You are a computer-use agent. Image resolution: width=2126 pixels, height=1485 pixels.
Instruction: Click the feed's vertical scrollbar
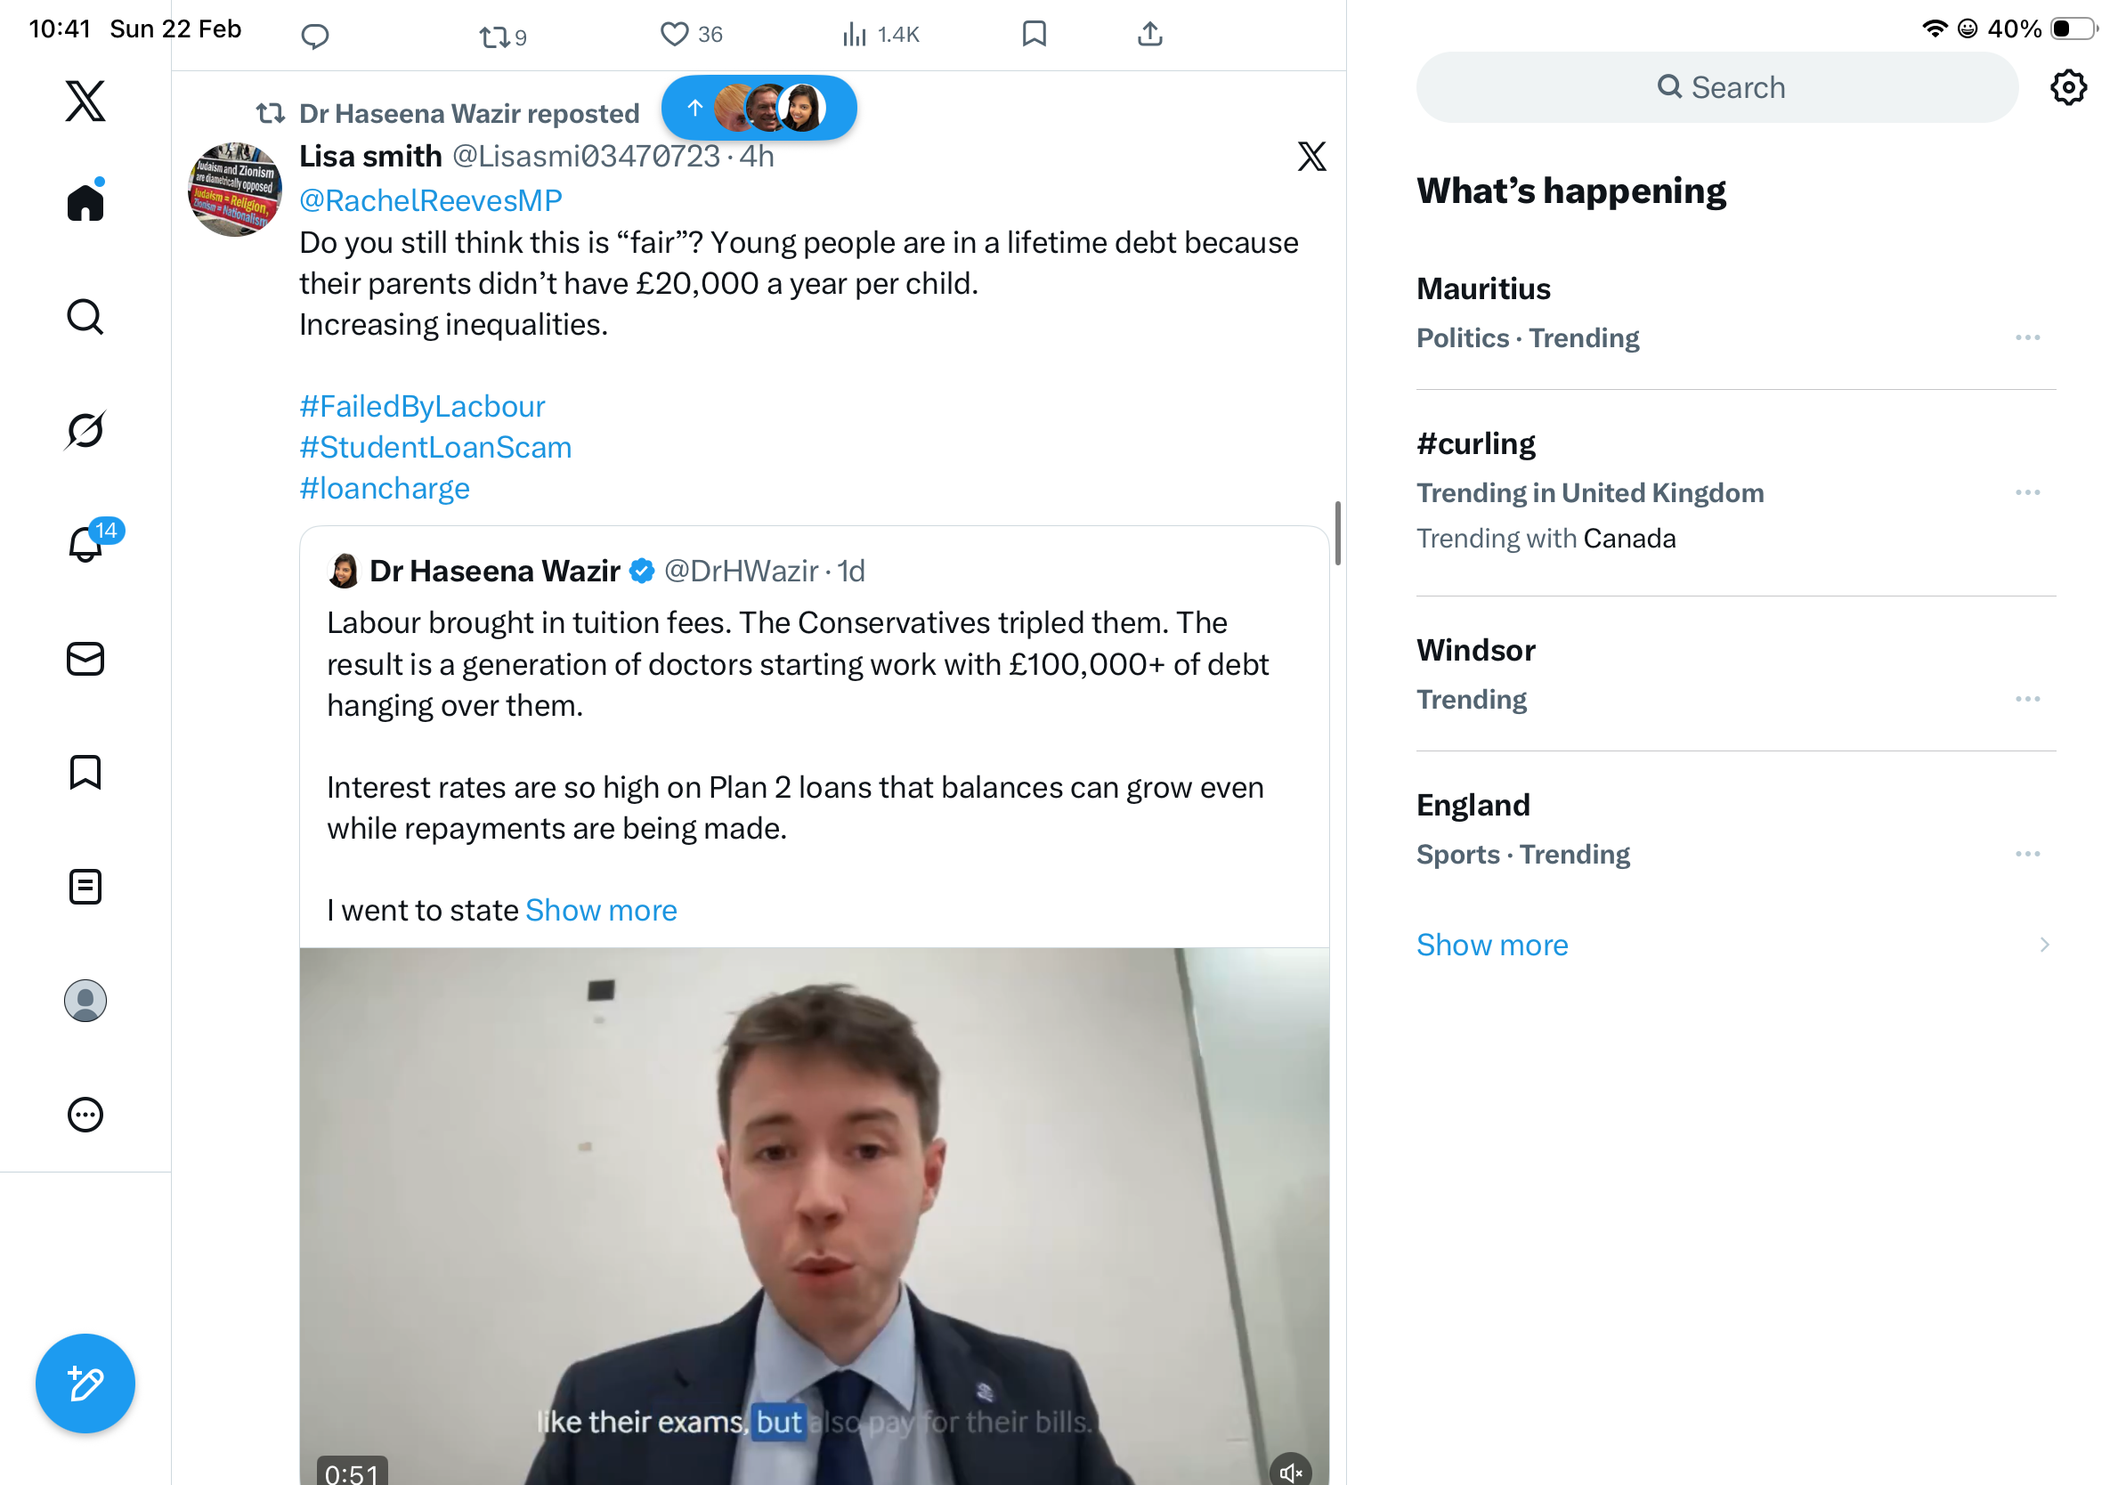1337,533
